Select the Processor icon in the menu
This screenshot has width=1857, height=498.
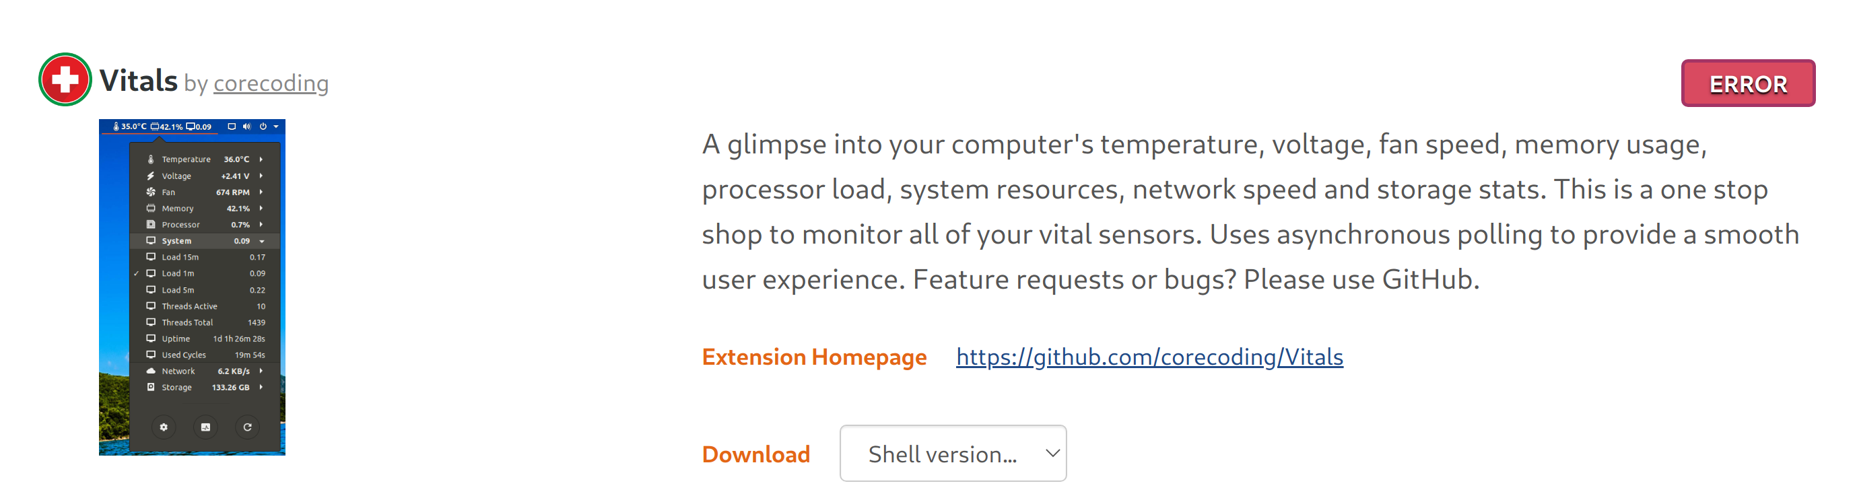point(151,224)
